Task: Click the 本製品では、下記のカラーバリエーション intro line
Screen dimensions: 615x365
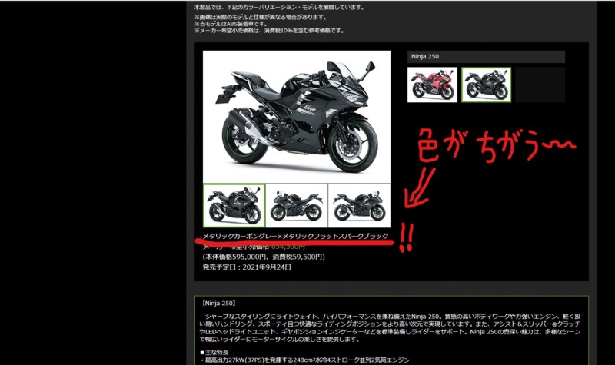Action: (279, 7)
